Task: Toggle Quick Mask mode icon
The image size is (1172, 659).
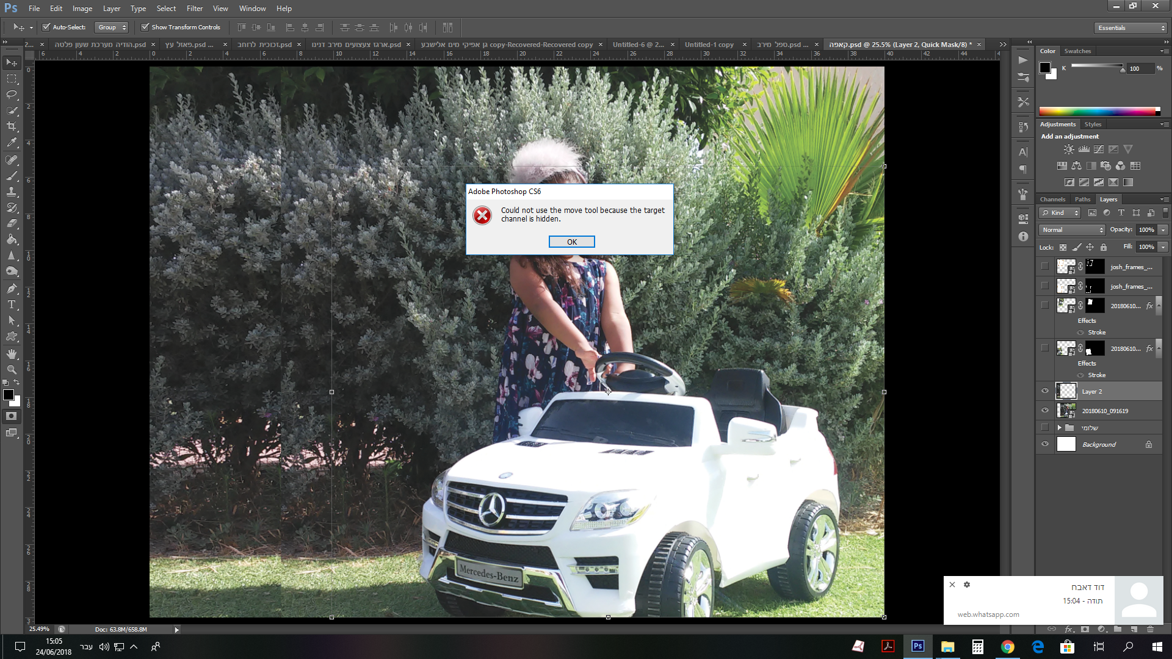Action: pyautogui.click(x=12, y=416)
